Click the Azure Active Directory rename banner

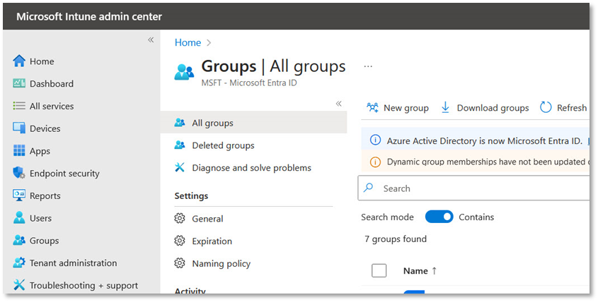click(475, 140)
